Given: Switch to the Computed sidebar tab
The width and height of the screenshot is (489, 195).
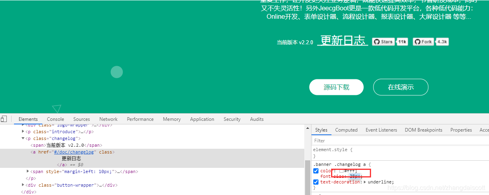Looking at the screenshot, I should pyautogui.click(x=346, y=130).
